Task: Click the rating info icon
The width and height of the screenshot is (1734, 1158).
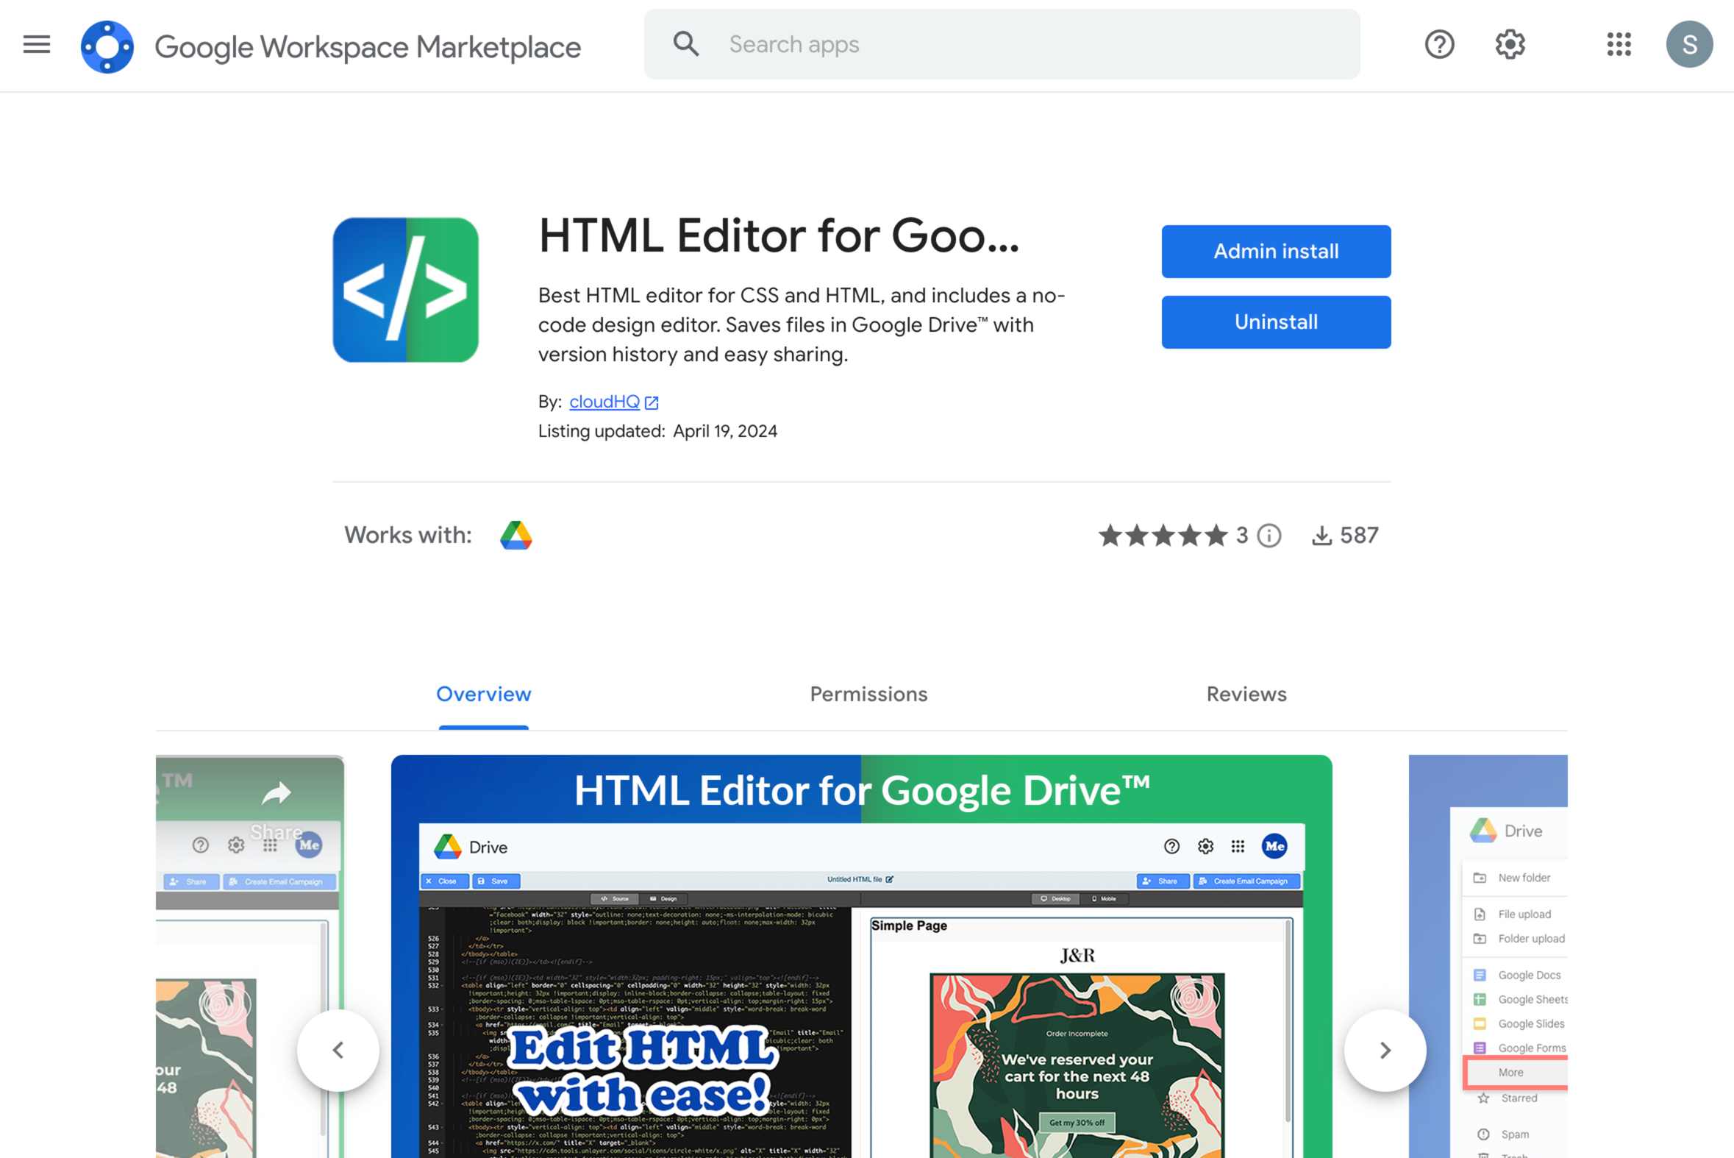Action: click(1269, 536)
